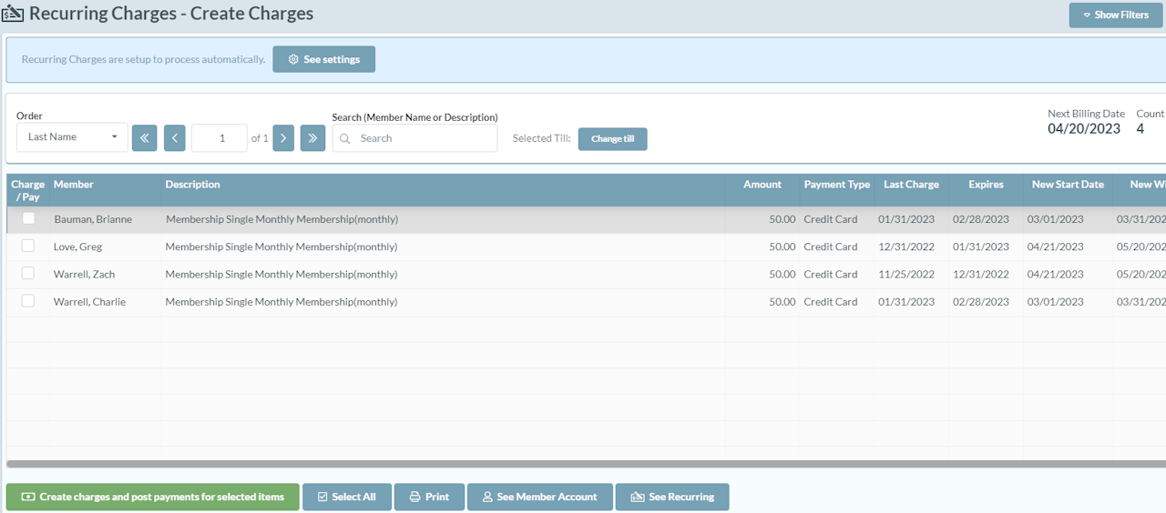Advance to the next page arrow
Image resolution: width=1166 pixels, height=513 pixels.
[x=283, y=138]
